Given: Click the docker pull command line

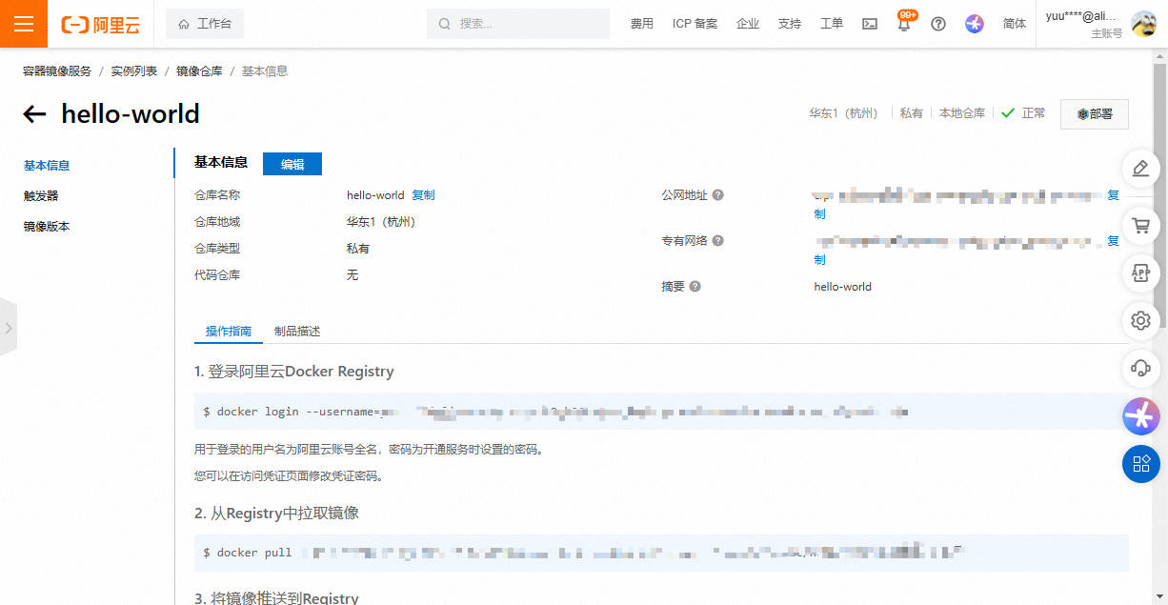Looking at the screenshot, I should [x=661, y=553].
